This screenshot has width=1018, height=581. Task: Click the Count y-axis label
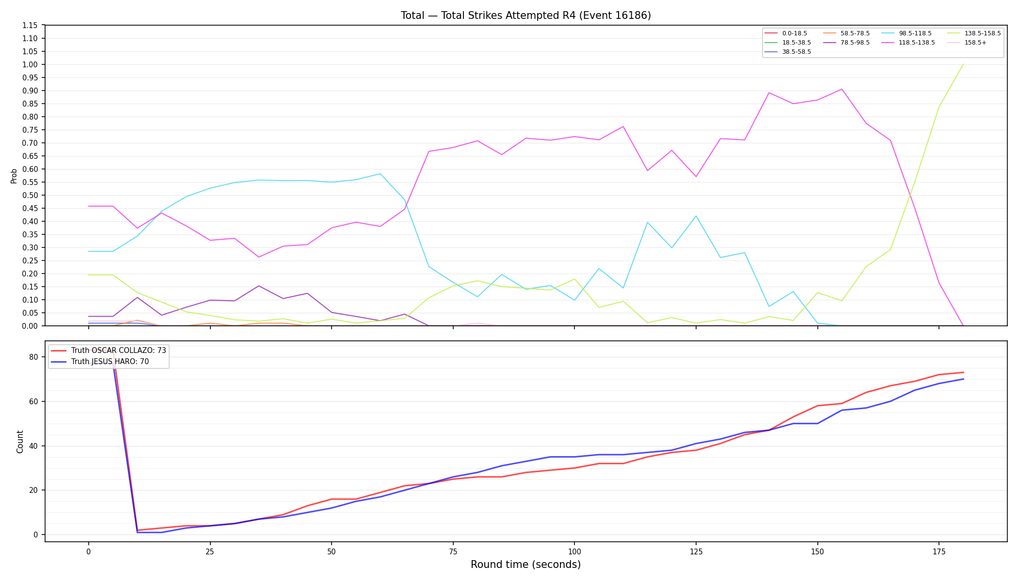[x=20, y=442]
